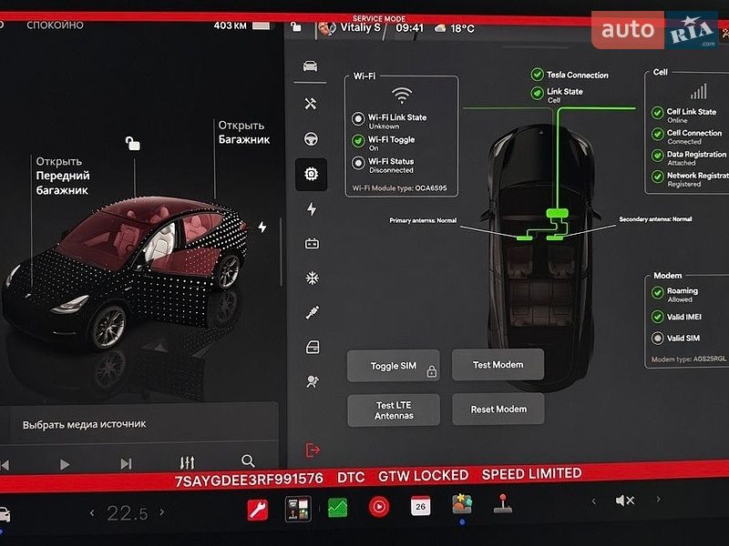729x546 pixels.
Task: Tap the red wrench service app
Action: [257, 510]
